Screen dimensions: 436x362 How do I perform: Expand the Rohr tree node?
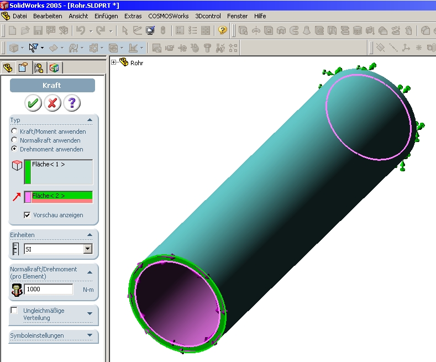click(x=113, y=62)
